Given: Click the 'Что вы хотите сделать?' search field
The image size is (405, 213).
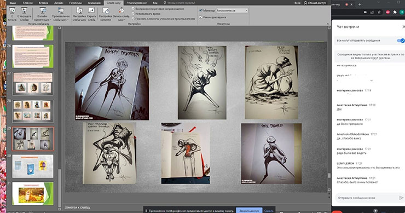Looking at the screenshot, I should [x=181, y=3].
